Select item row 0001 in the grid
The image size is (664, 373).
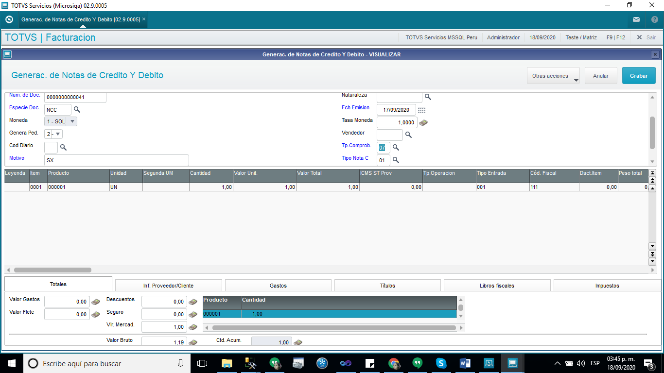[x=327, y=187]
